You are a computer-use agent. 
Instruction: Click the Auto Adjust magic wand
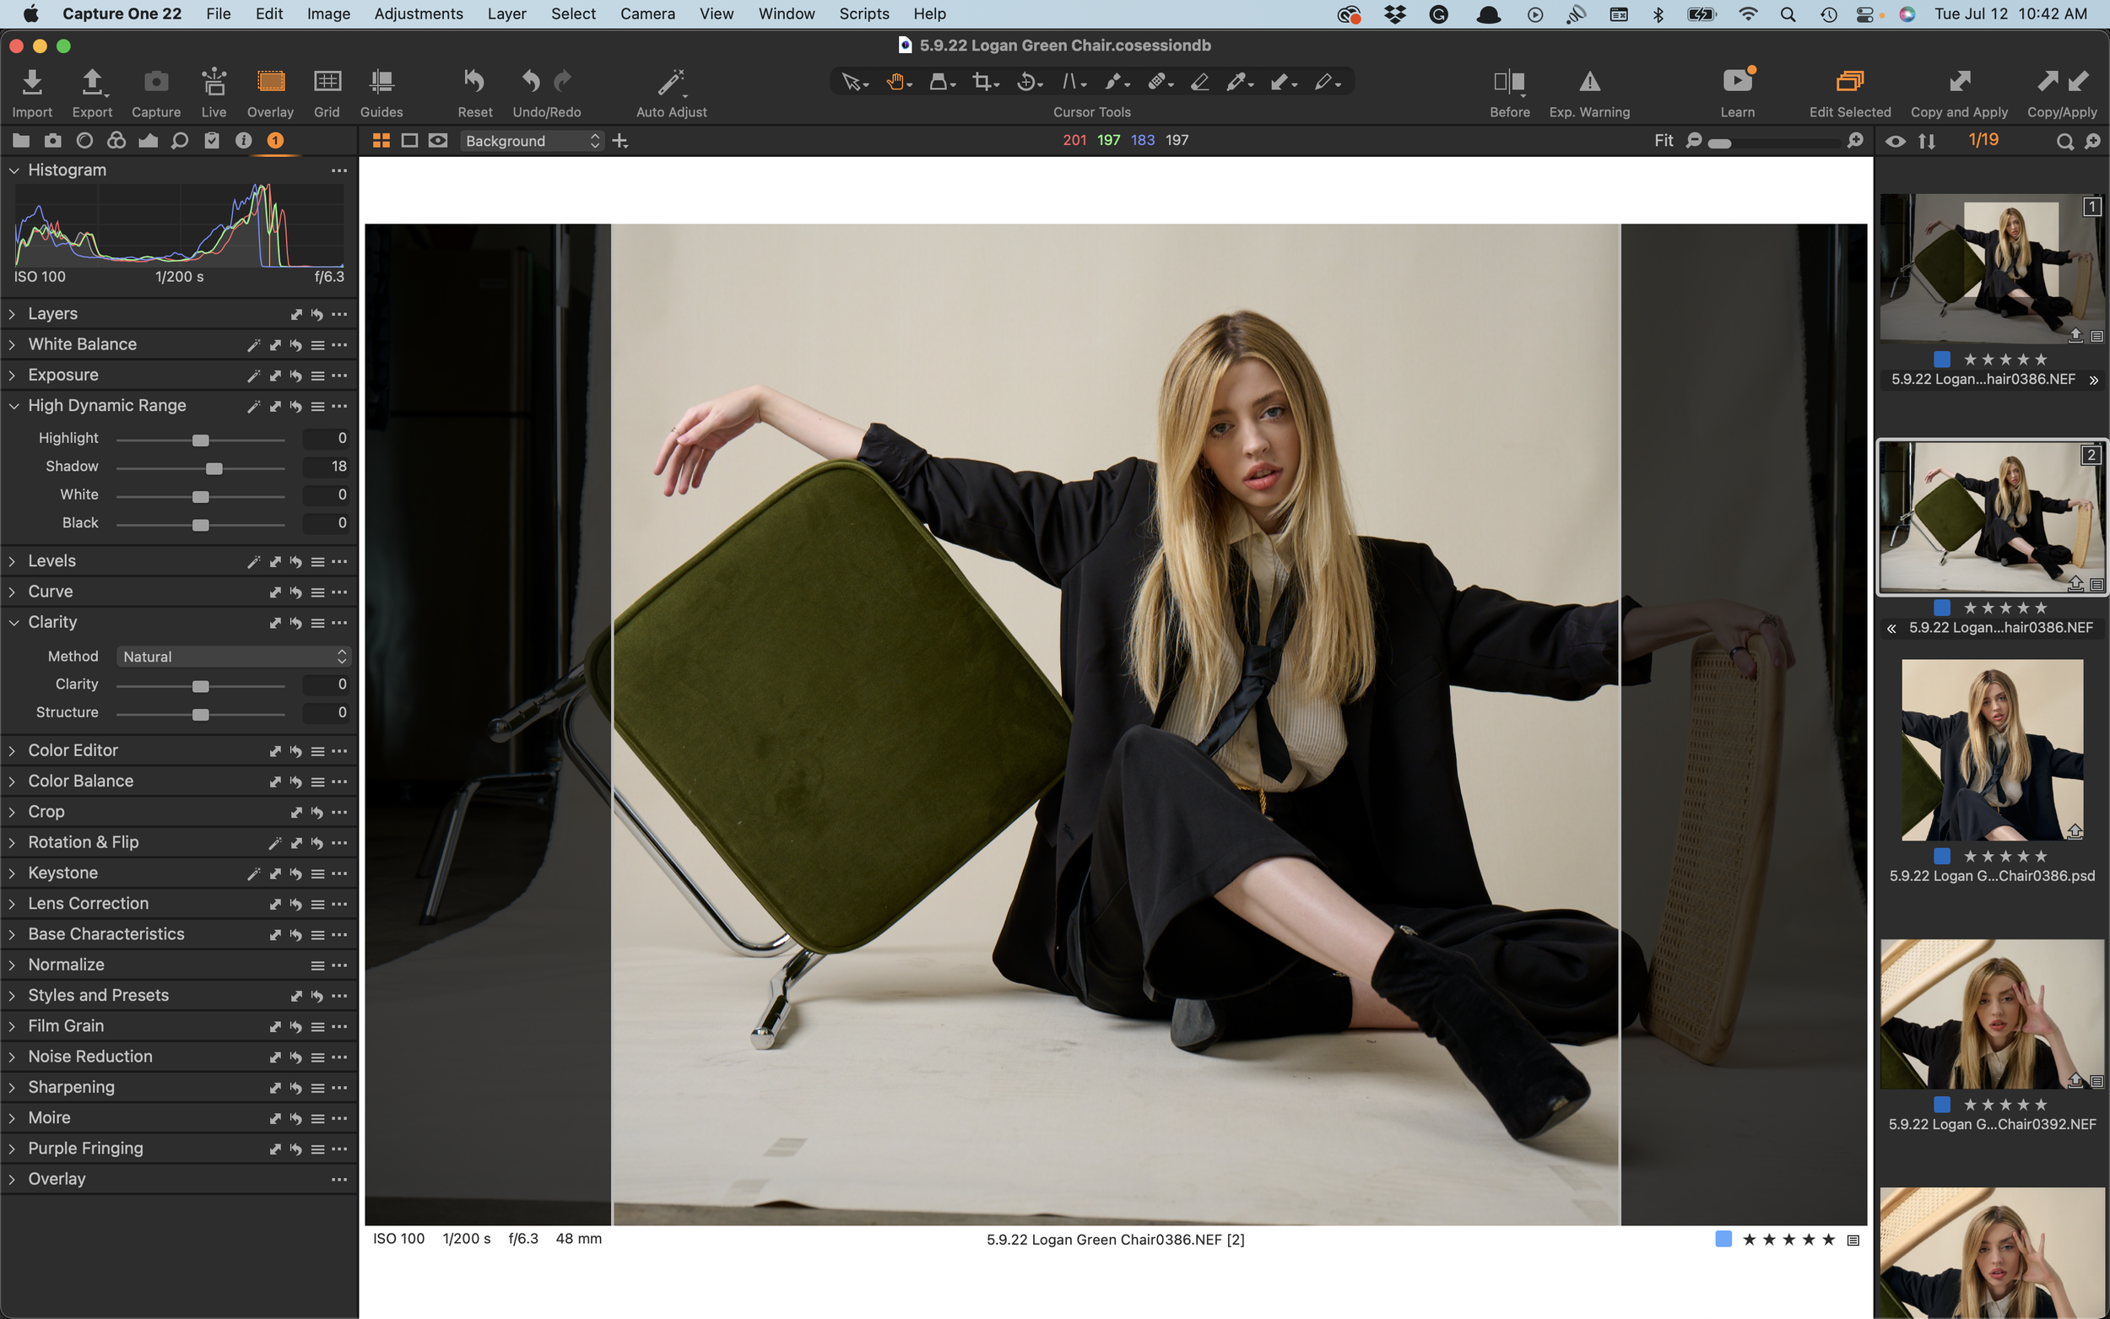pos(671,83)
